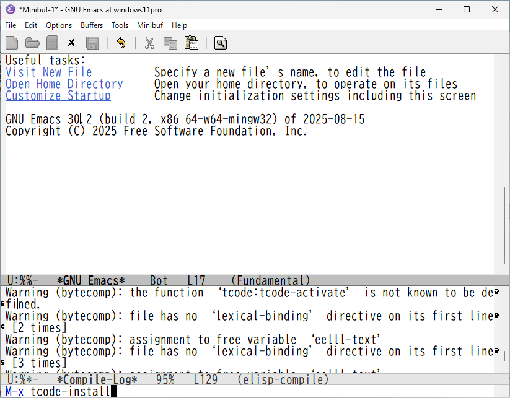This screenshot has width=510, height=398.
Task: Click the '[2 times]' warning continuation
Action: tap(39, 327)
